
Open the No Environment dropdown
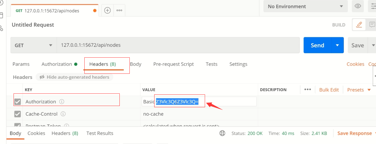tap(305, 6)
